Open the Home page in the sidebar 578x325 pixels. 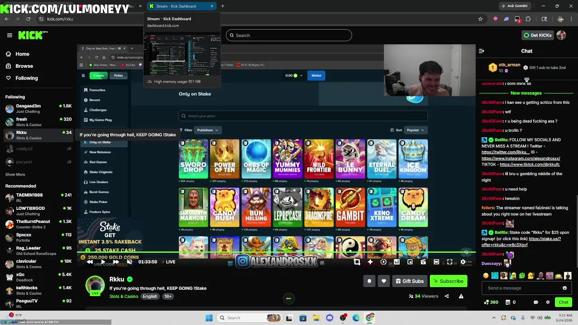coord(18,54)
